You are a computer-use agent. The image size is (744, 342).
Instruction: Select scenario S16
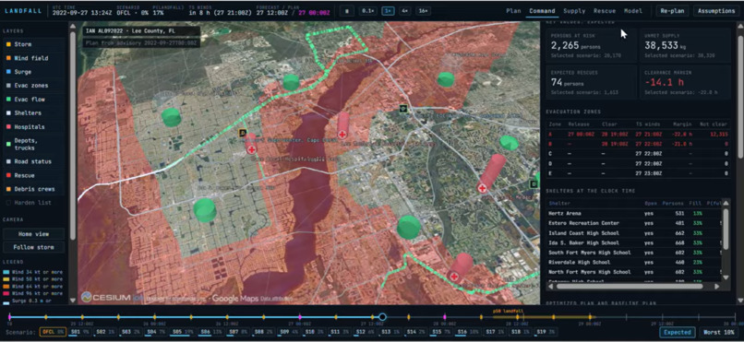468,333
